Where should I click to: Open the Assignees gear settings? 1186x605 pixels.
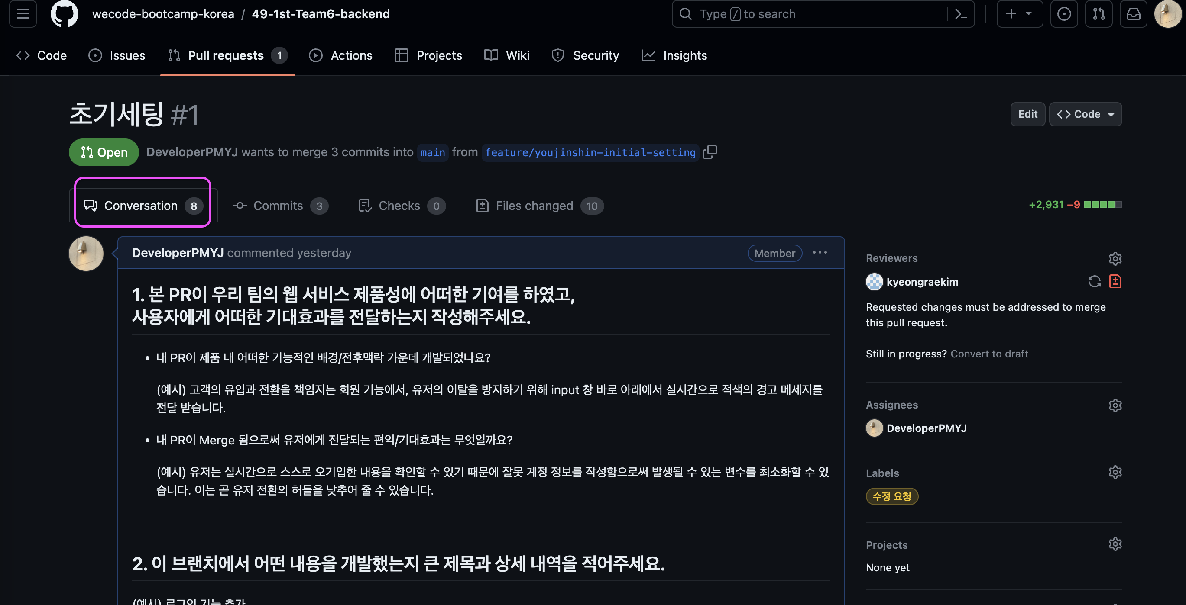pyautogui.click(x=1115, y=405)
